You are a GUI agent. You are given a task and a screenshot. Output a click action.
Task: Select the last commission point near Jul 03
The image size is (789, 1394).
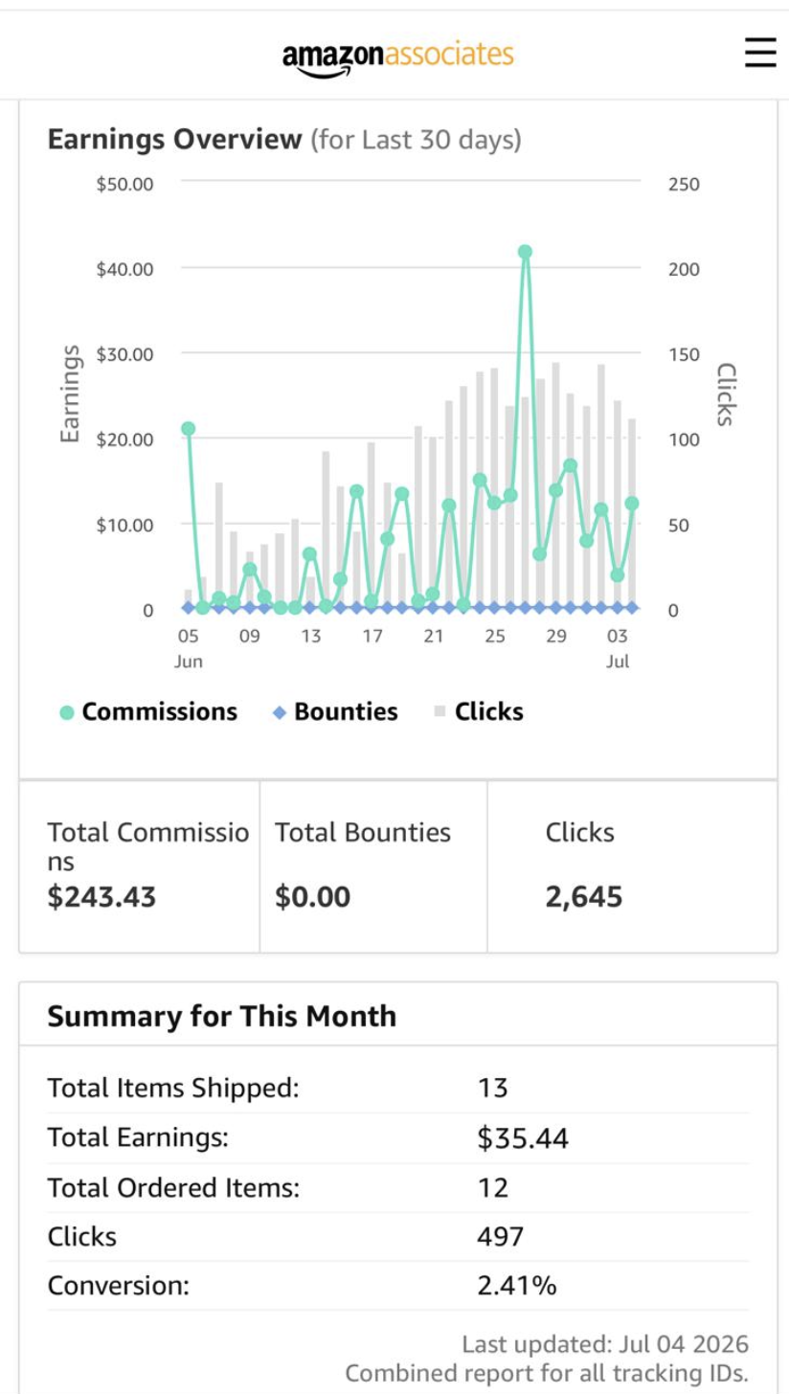632,504
